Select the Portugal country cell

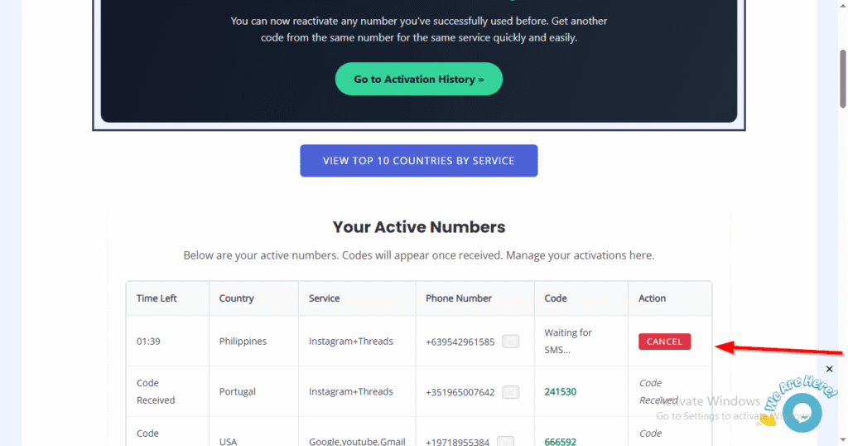(238, 392)
